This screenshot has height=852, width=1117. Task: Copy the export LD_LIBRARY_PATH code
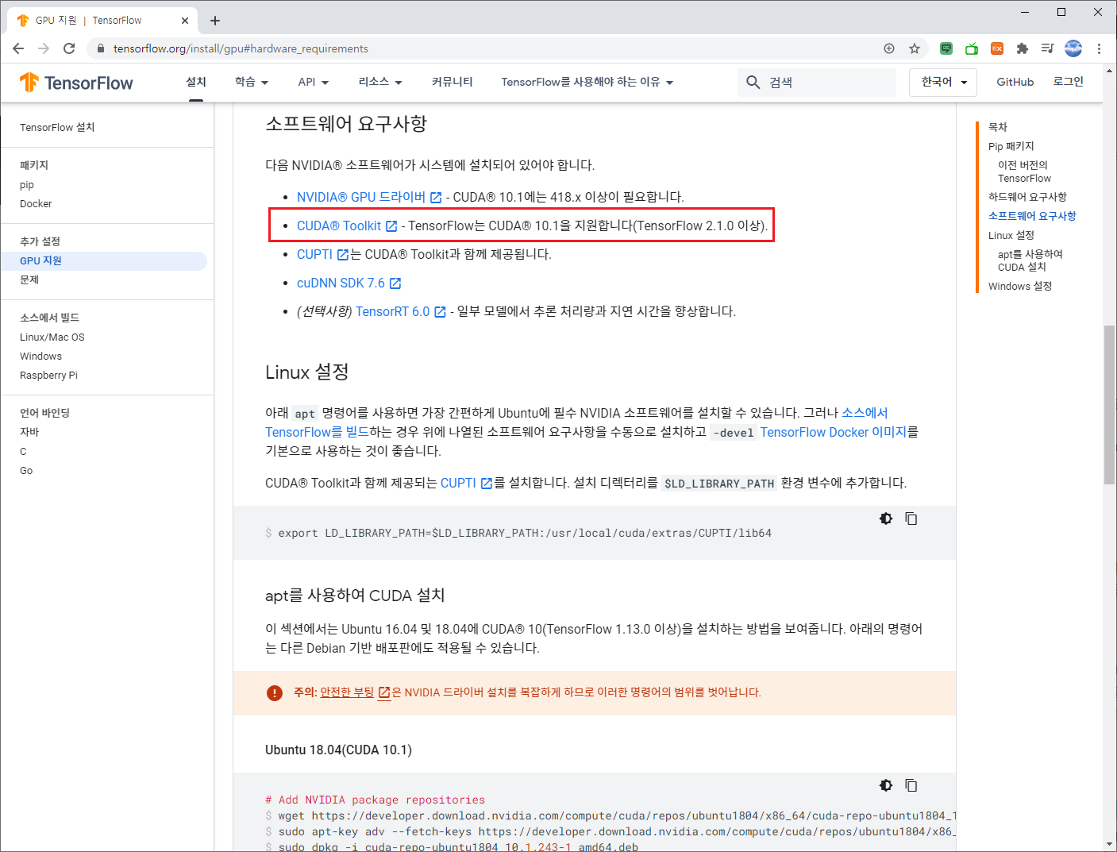pos(911,519)
